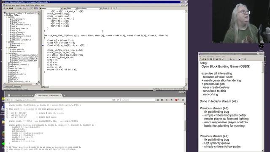Select stb_easy_font.h in the file tree

point(20,28)
